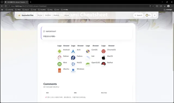Open the tool bookmarks folder
The height and width of the screenshot is (103, 174).
(x=57, y=10)
